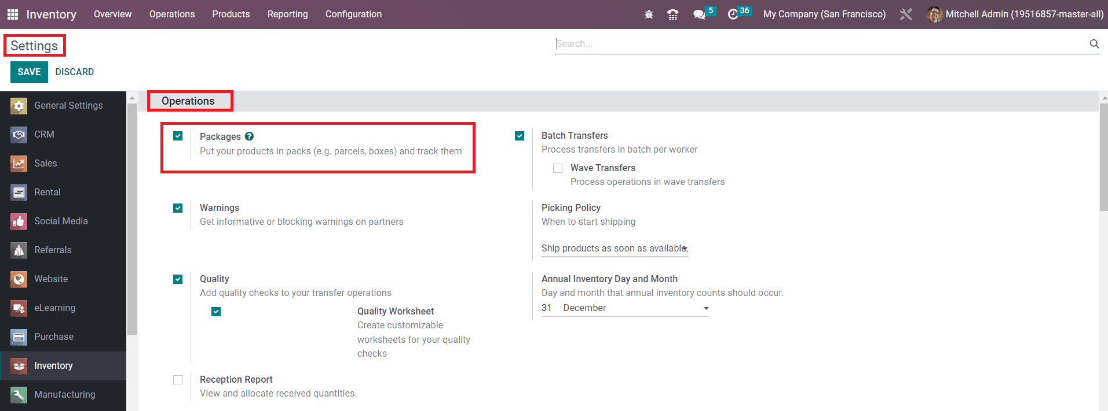Go to Manufacturing settings
1108x411 pixels.
pyautogui.click(x=63, y=395)
